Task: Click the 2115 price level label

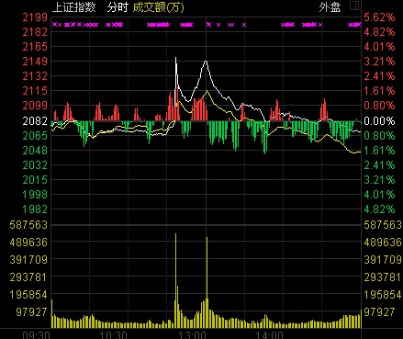Action: pyautogui.click(x=35, y=91)
